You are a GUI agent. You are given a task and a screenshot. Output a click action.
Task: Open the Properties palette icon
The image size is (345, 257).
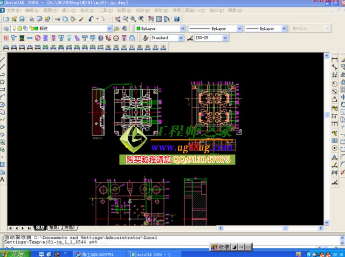151,19
